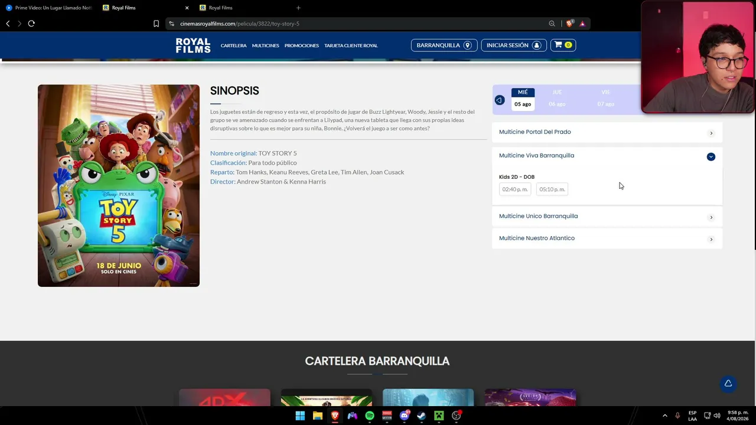Open the Multicines menu
This screenshot has height=425, width=756.
(x=266, y=45)
